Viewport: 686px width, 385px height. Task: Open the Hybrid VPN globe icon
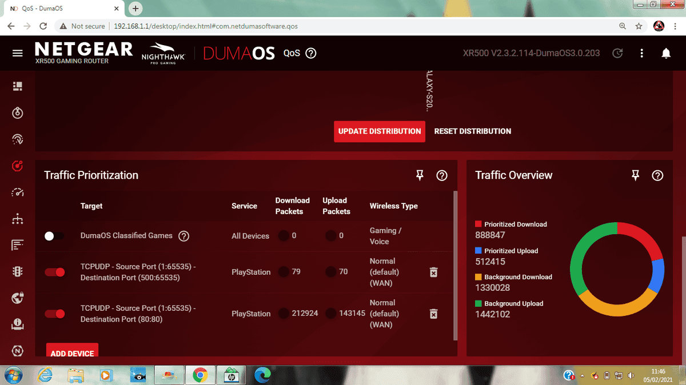point(18,298)
